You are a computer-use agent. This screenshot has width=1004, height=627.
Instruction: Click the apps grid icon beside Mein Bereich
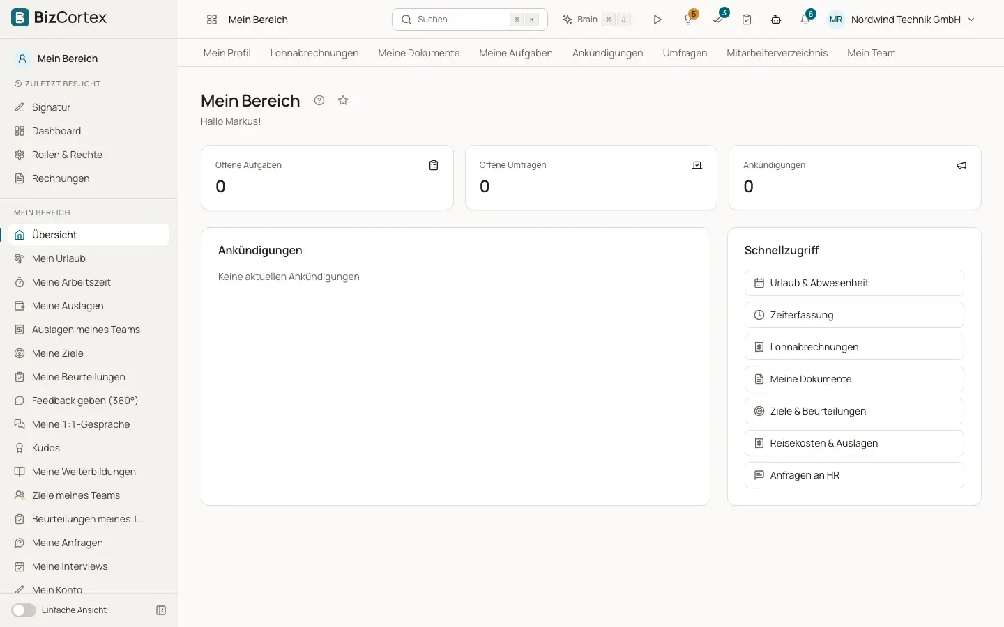pyautogui.click(x=212, y=20)
